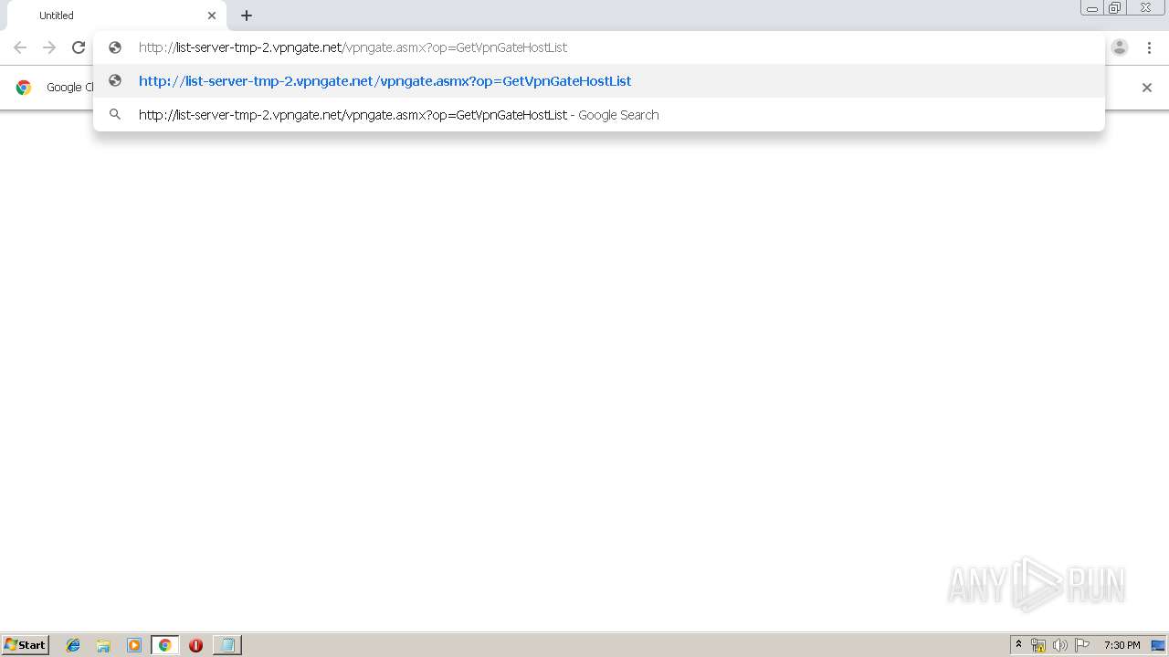Switch to Chrome taskbar button
Image resolution: width=1169 pixels, height=657 pixels.
tap(164, 645)
